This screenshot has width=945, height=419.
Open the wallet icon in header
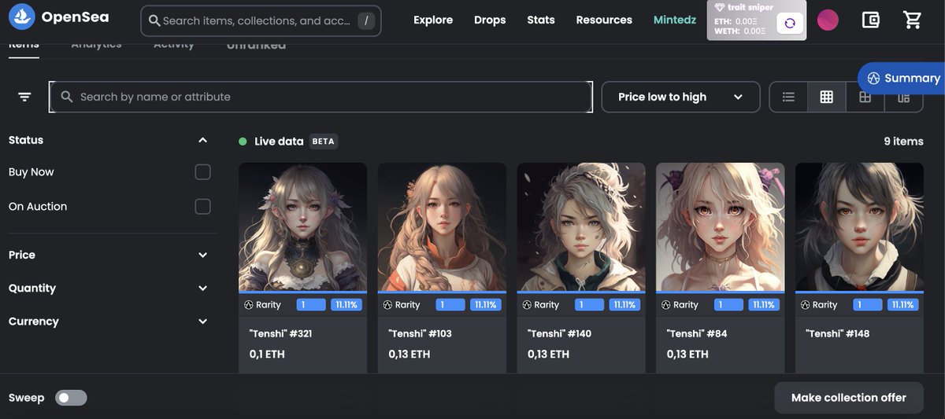pos(870,20)
